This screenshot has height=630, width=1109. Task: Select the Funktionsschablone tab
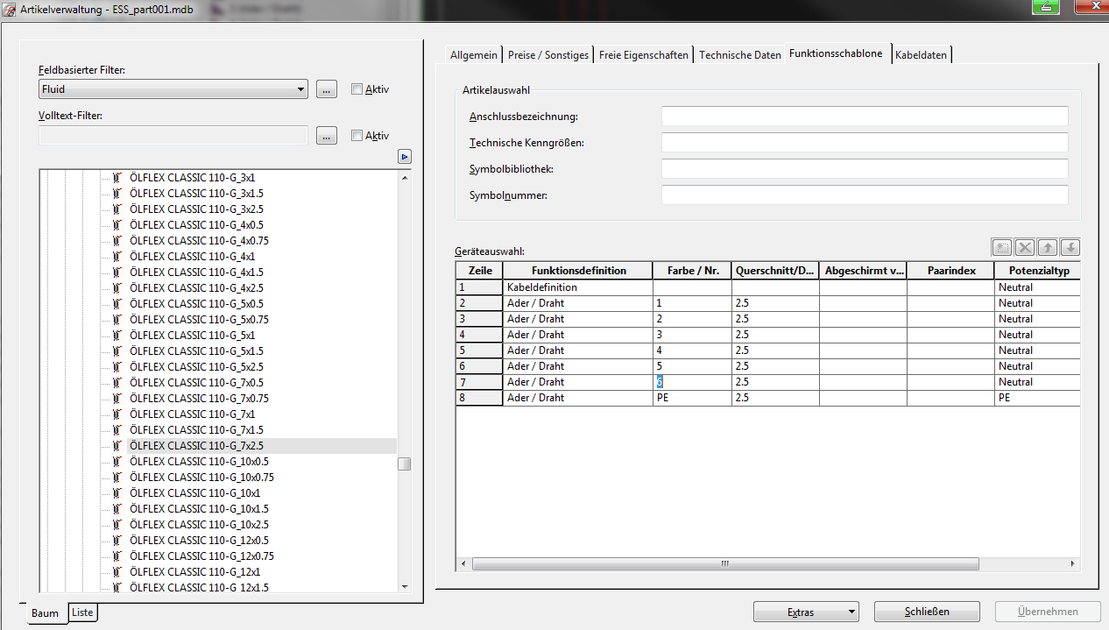836,53
